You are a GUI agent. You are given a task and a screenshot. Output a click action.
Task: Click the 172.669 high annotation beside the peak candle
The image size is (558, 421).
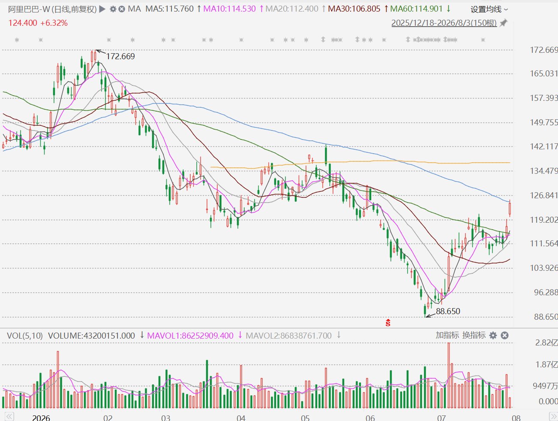120,56
